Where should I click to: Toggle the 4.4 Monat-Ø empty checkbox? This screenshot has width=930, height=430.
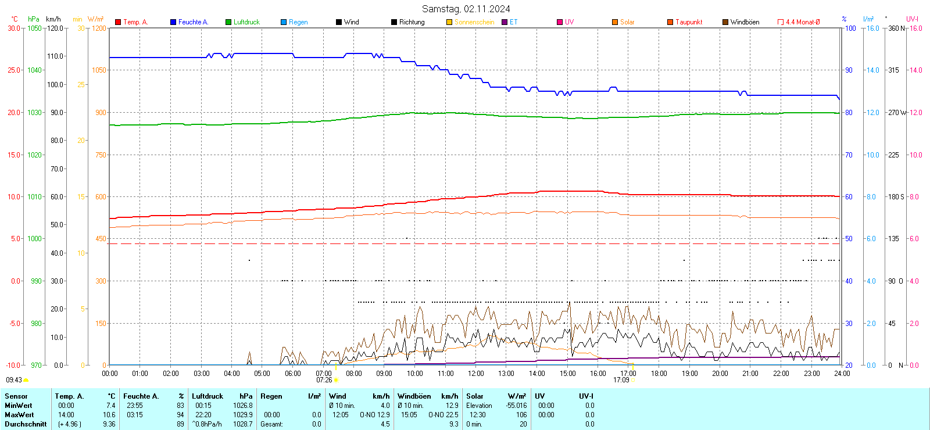[x=781, y=22]
